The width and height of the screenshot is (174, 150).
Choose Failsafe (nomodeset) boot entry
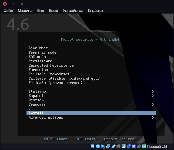50,74
